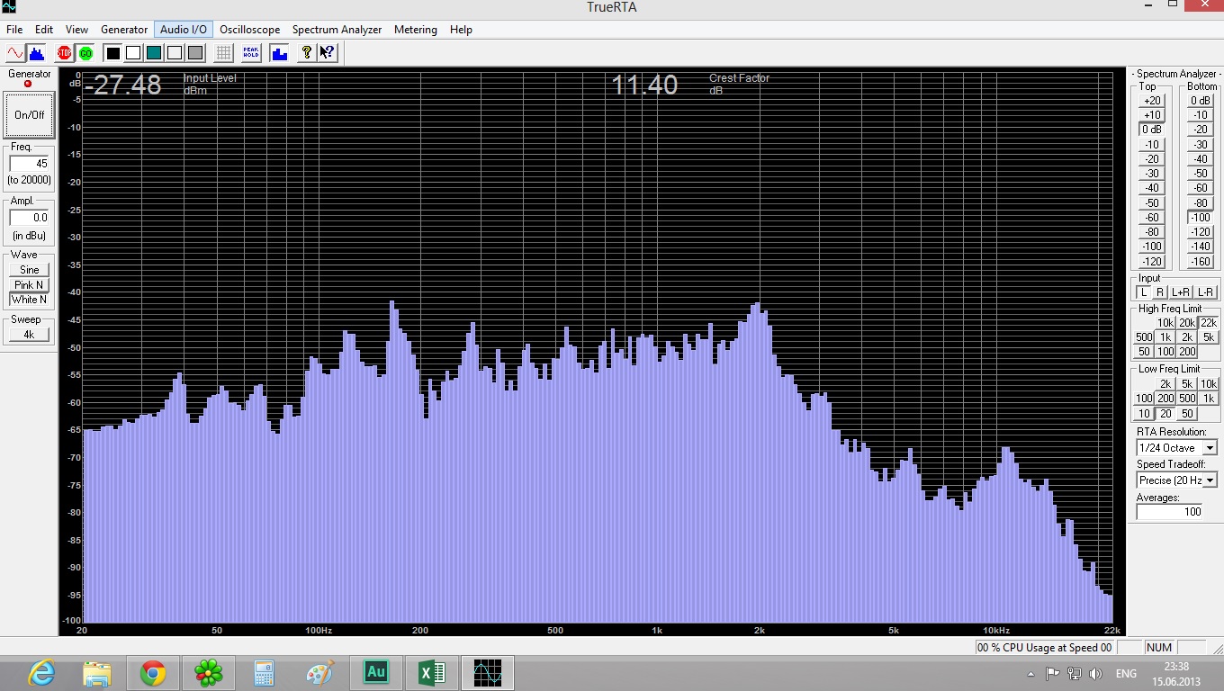Image resolution: width=1224 pixels, height=691 pixels.
Task: Set High Freq Limit to 22k
Action: (1209, 322)
